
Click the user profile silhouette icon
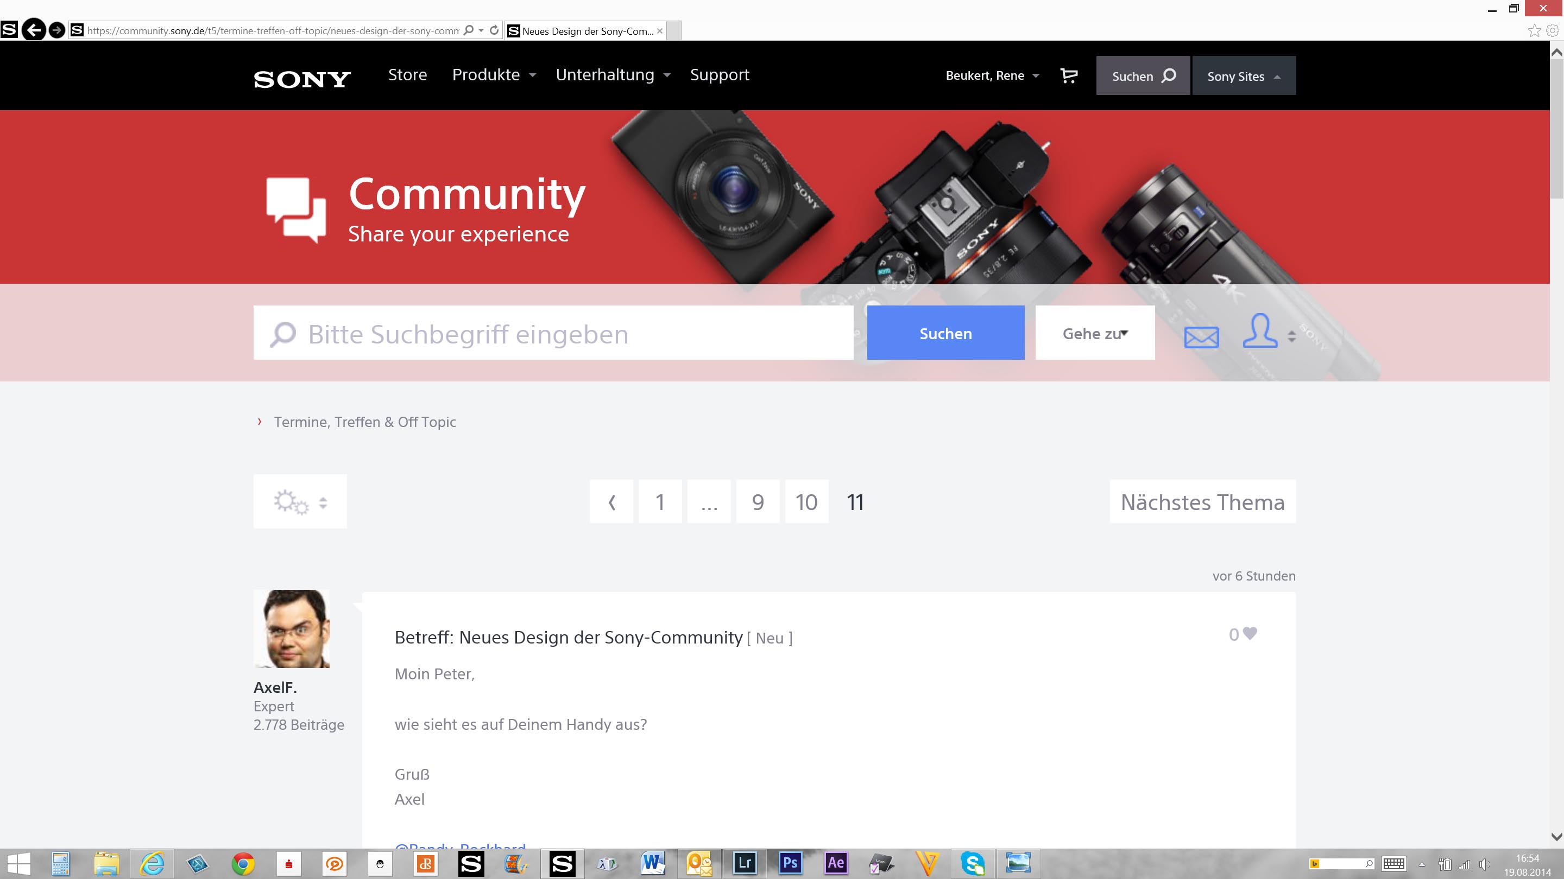point(1260,331)
